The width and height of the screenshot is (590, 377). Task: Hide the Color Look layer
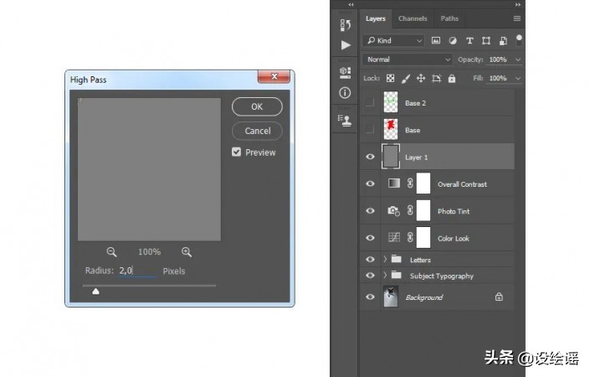point(370,238)
